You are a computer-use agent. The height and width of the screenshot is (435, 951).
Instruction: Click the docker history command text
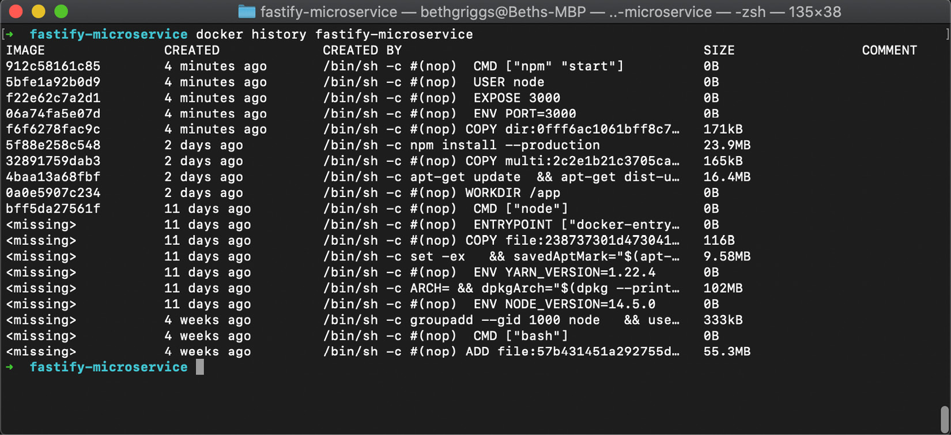(334, 35)
